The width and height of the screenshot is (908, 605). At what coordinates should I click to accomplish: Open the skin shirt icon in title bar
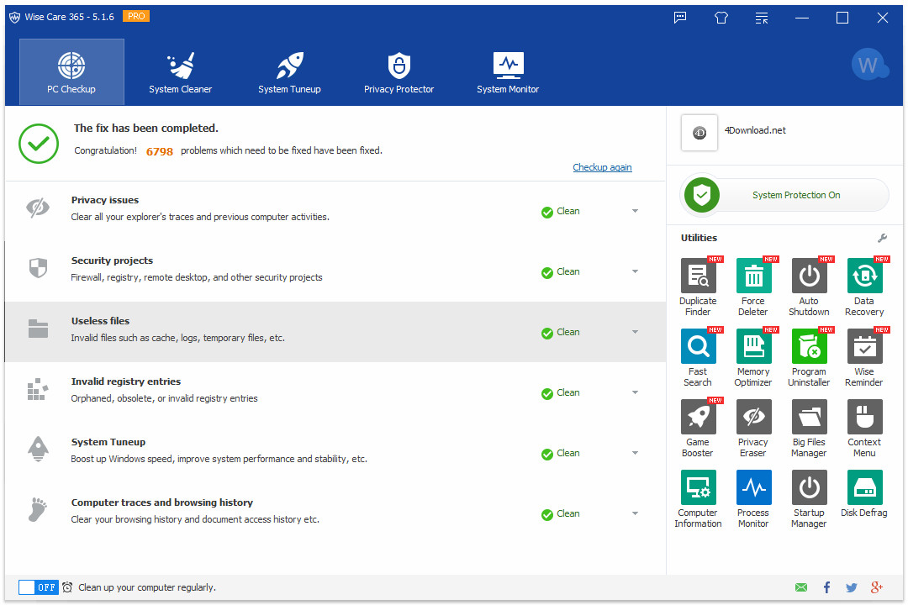point(721,18)
